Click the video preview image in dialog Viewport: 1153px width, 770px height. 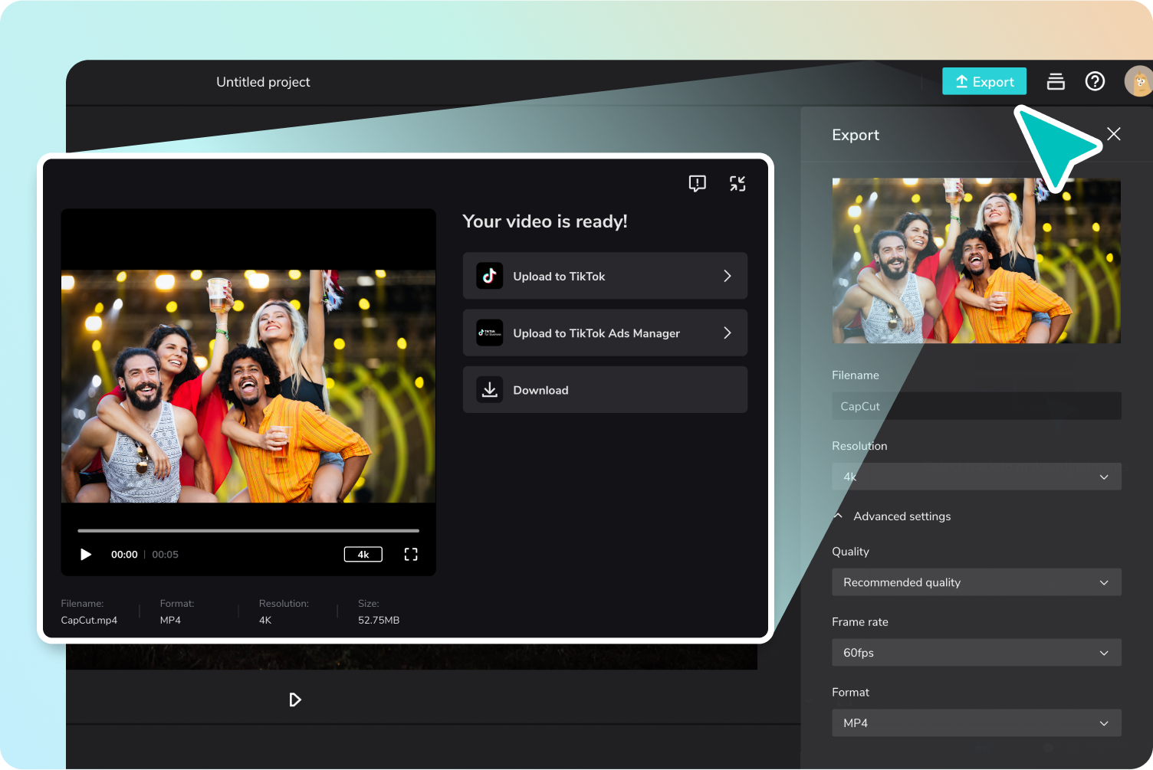[x=248, y=386]
